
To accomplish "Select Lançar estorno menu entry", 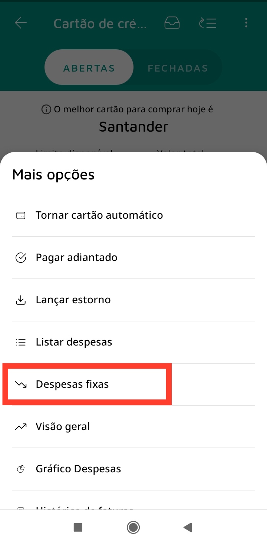I will tap(73, 300).
